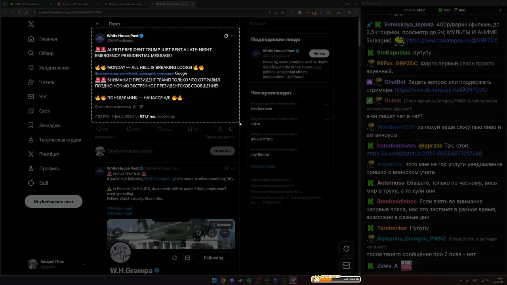Open Spotify from the taskbar

pyautogui.click(x=249, y=280)
